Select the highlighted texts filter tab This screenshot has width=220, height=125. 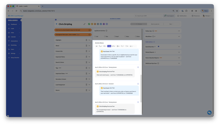(x=109, y=46)
